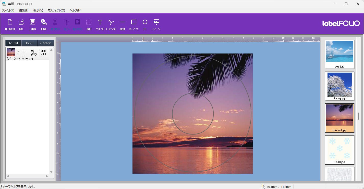
Task: Switch to the インレイ tab
Action: [30, 43]
